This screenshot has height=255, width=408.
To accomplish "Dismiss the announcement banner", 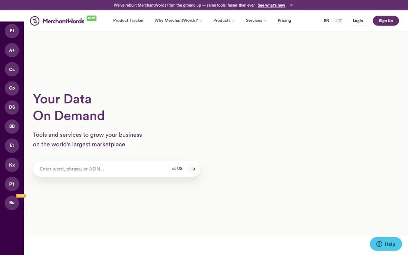I will point(292,5).
